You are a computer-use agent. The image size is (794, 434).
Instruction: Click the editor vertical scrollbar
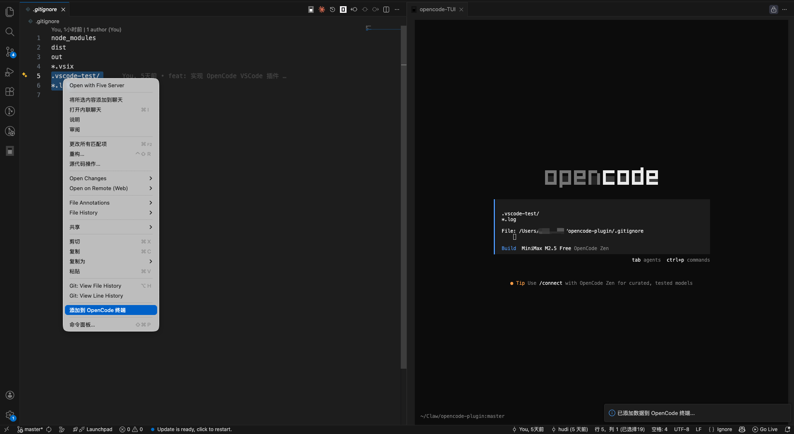tap(404, 197)
